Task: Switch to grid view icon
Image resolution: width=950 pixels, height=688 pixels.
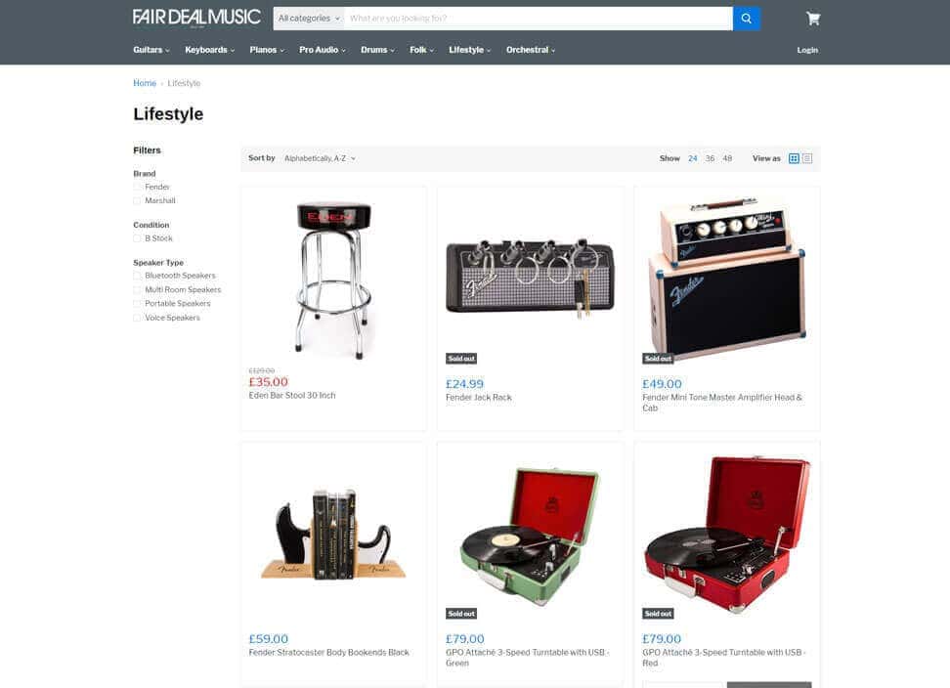Action: click(x=794, y=158)
